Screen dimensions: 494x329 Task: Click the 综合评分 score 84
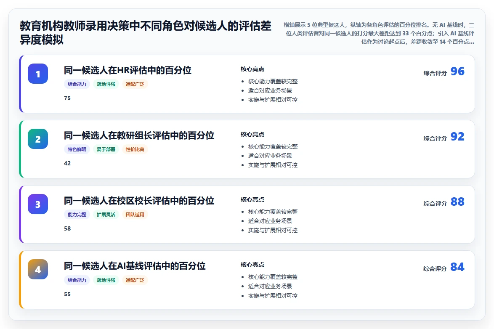(x=457, y=267)
